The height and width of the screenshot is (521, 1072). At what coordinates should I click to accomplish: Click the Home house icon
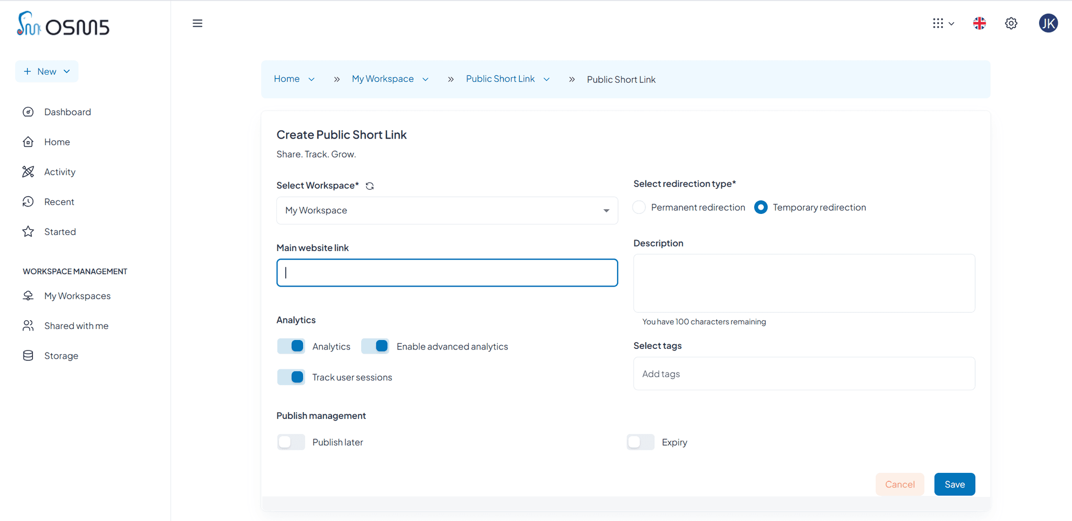(x=28, y=142)
